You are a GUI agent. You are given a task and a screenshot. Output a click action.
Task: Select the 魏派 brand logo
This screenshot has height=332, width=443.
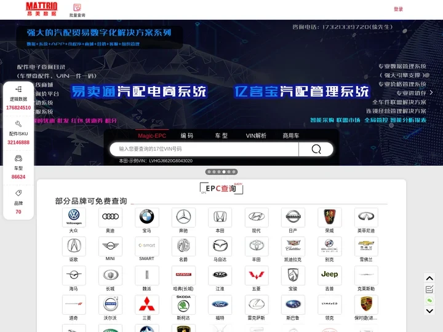coord(147,275)
